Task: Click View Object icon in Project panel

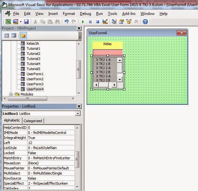Action: pos(14,36)
